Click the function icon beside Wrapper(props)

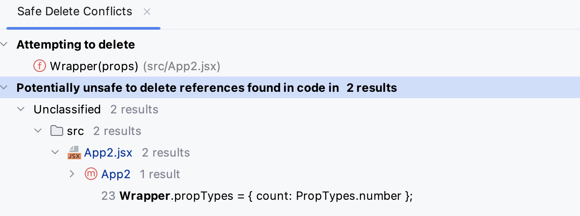[40, 66]
